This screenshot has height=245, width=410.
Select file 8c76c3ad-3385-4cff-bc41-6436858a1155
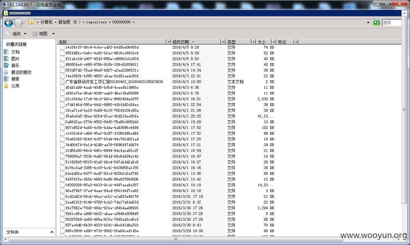102,168
